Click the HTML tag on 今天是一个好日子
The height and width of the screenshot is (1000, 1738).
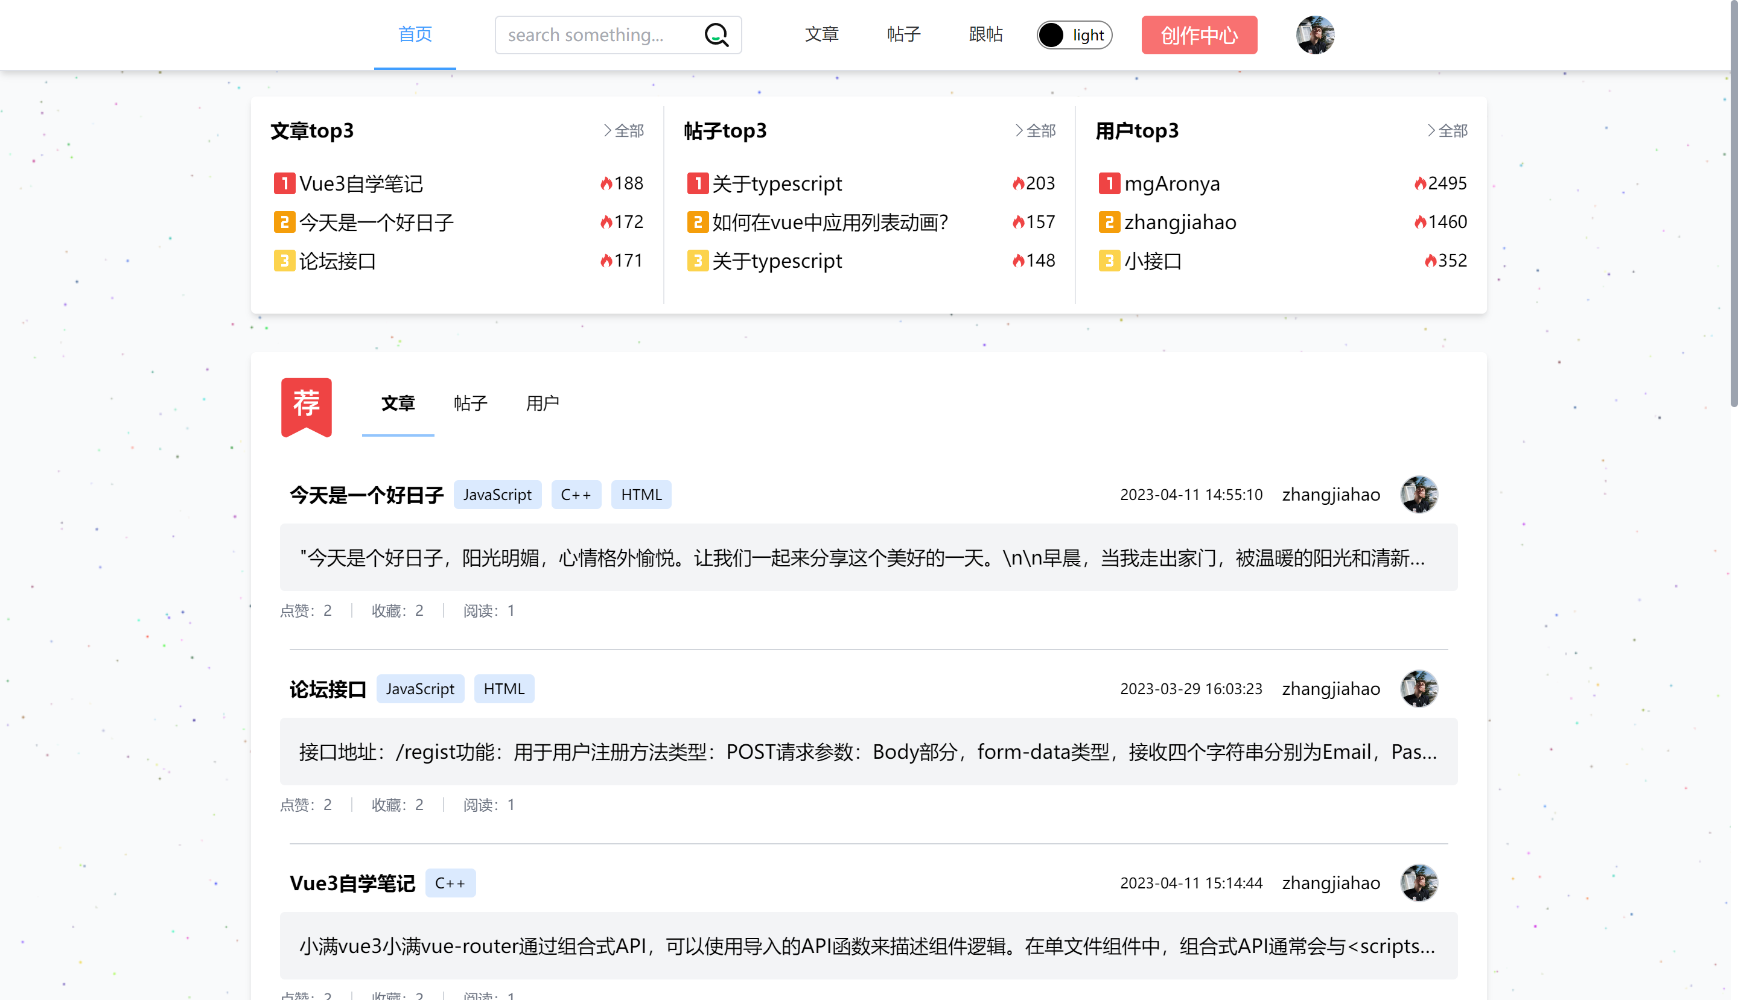(641, 495)
